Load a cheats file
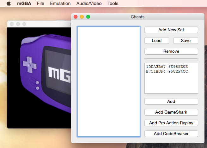 157,40
